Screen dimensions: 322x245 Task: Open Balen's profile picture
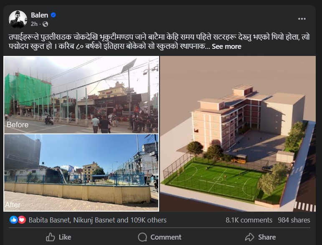pyautogui.click(x=18, y=19)
